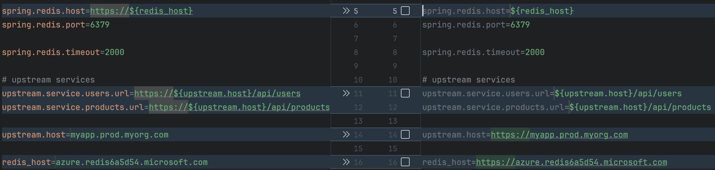The width and height of the screenshot is (715, 170).
Task: Click upstream.service.products.url line in right pane
Action: click(x=566, y=107)
